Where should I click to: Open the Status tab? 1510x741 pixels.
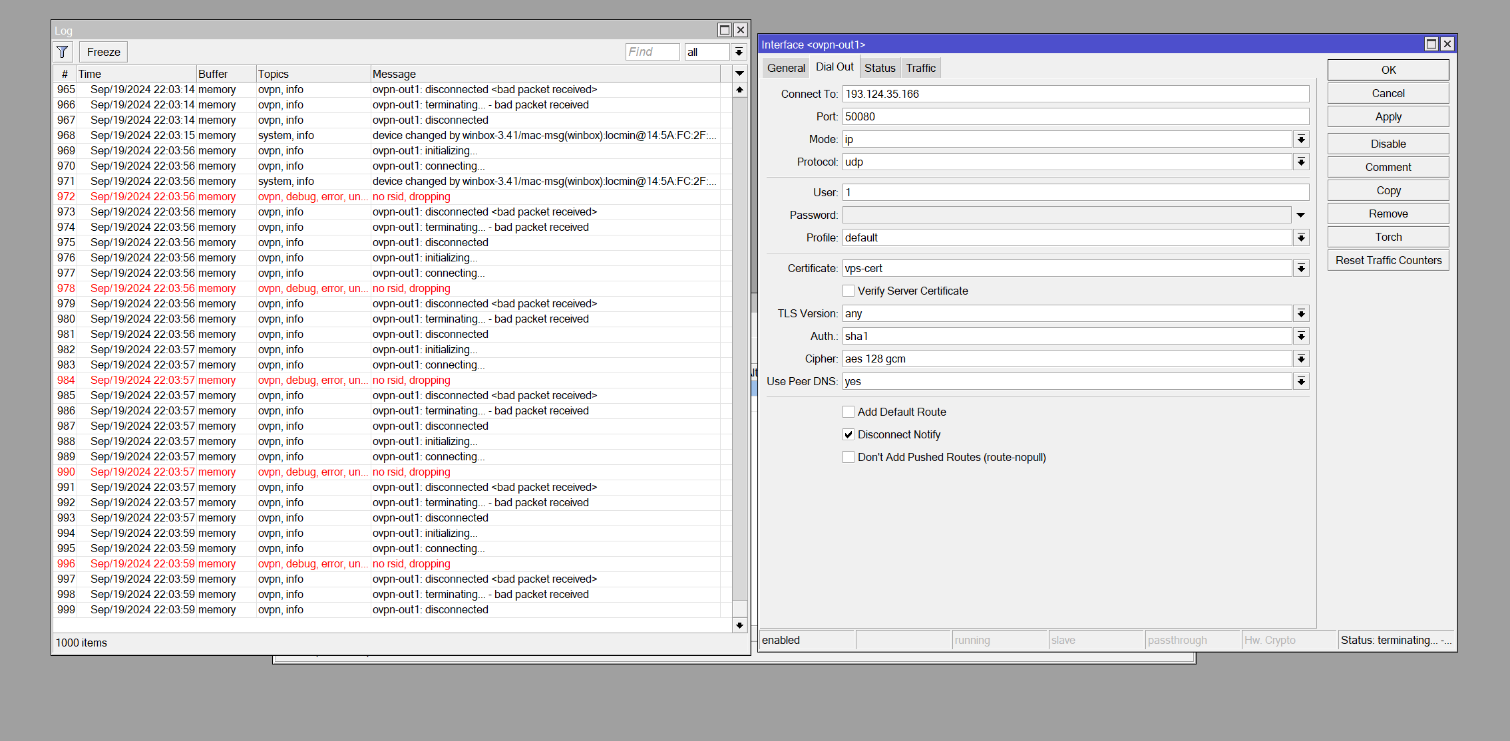[x=880, y=68]
